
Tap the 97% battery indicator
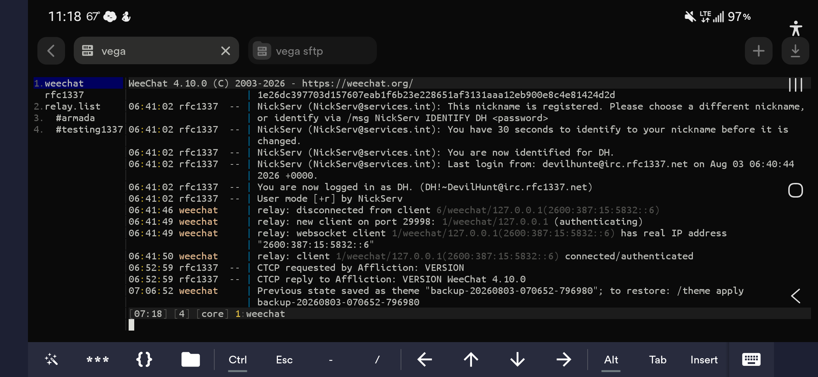click(x=739, y=16)
